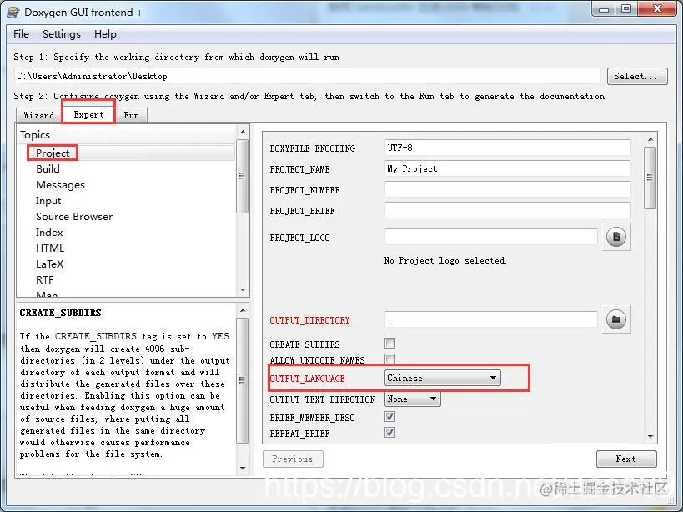Click the Select... working directory button
Viewport: 683px width, 512px height.
[x=637, y=76]
